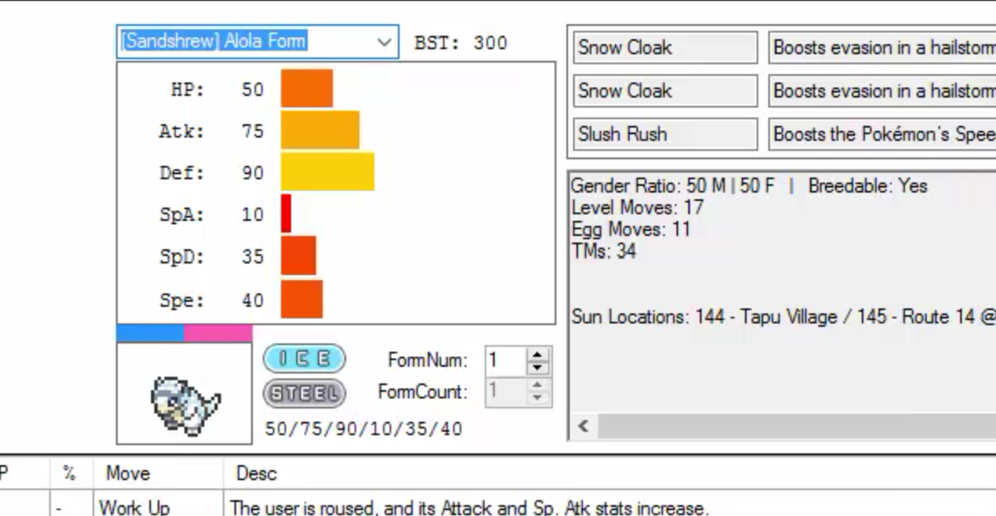Click the stat summary 50/75/90/10/35/40 text
This screenshot has height=516, width=996.
pos(364,429)
